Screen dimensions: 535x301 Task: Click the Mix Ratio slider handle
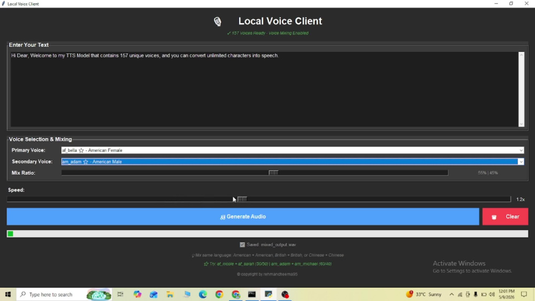(x=273, y=173)
